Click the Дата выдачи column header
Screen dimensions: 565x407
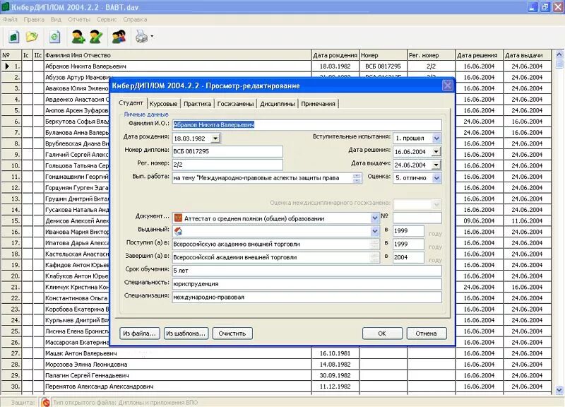pos(527,55)
